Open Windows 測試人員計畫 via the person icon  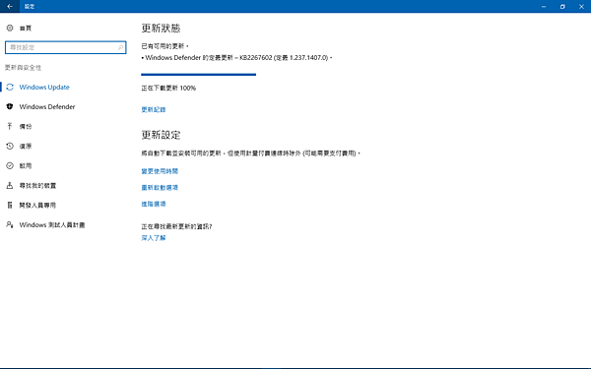coord(10,224)
